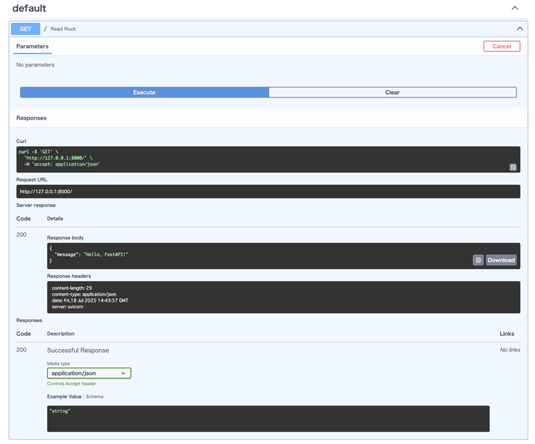535x444 pixels.
Task: Click the Curl section label
Action: tap(21, 141)
